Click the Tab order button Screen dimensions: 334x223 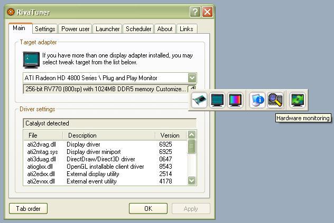[28, 209]
